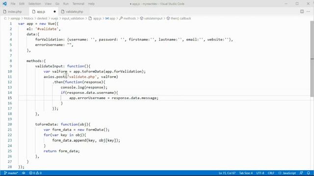Open the Terminal menu

click(x=78, y=4)
